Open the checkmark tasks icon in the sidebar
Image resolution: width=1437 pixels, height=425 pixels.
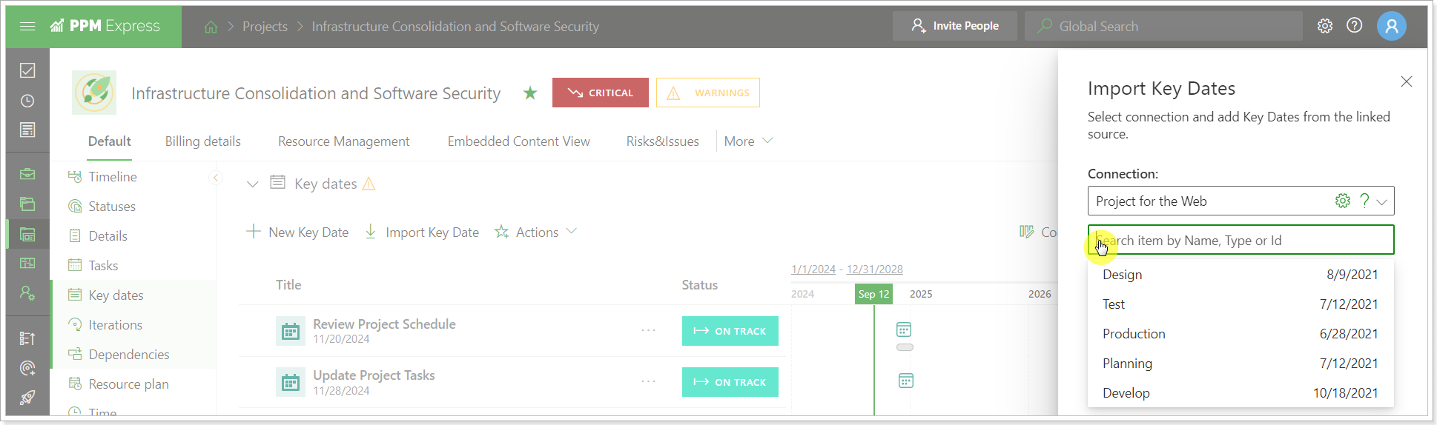click(27, 70)
